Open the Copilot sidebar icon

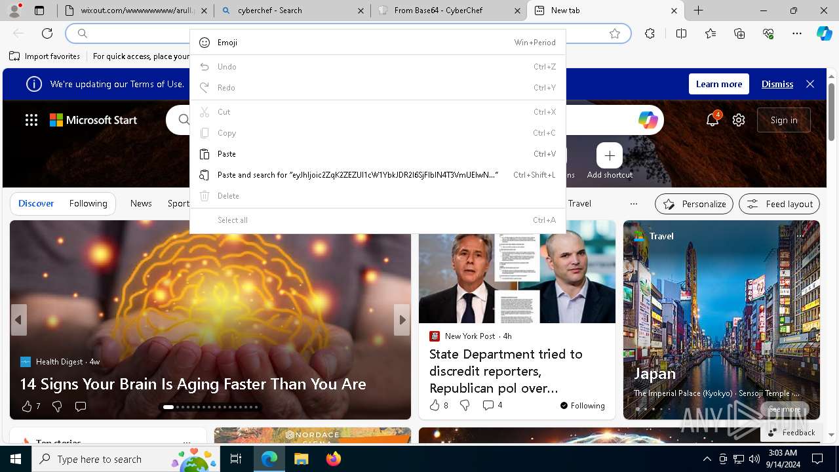click(824, 33)
